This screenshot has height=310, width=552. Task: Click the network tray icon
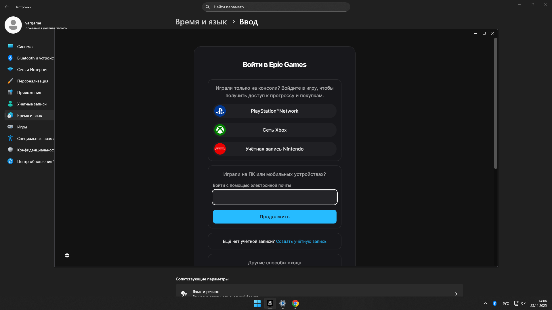click(516, 303)
